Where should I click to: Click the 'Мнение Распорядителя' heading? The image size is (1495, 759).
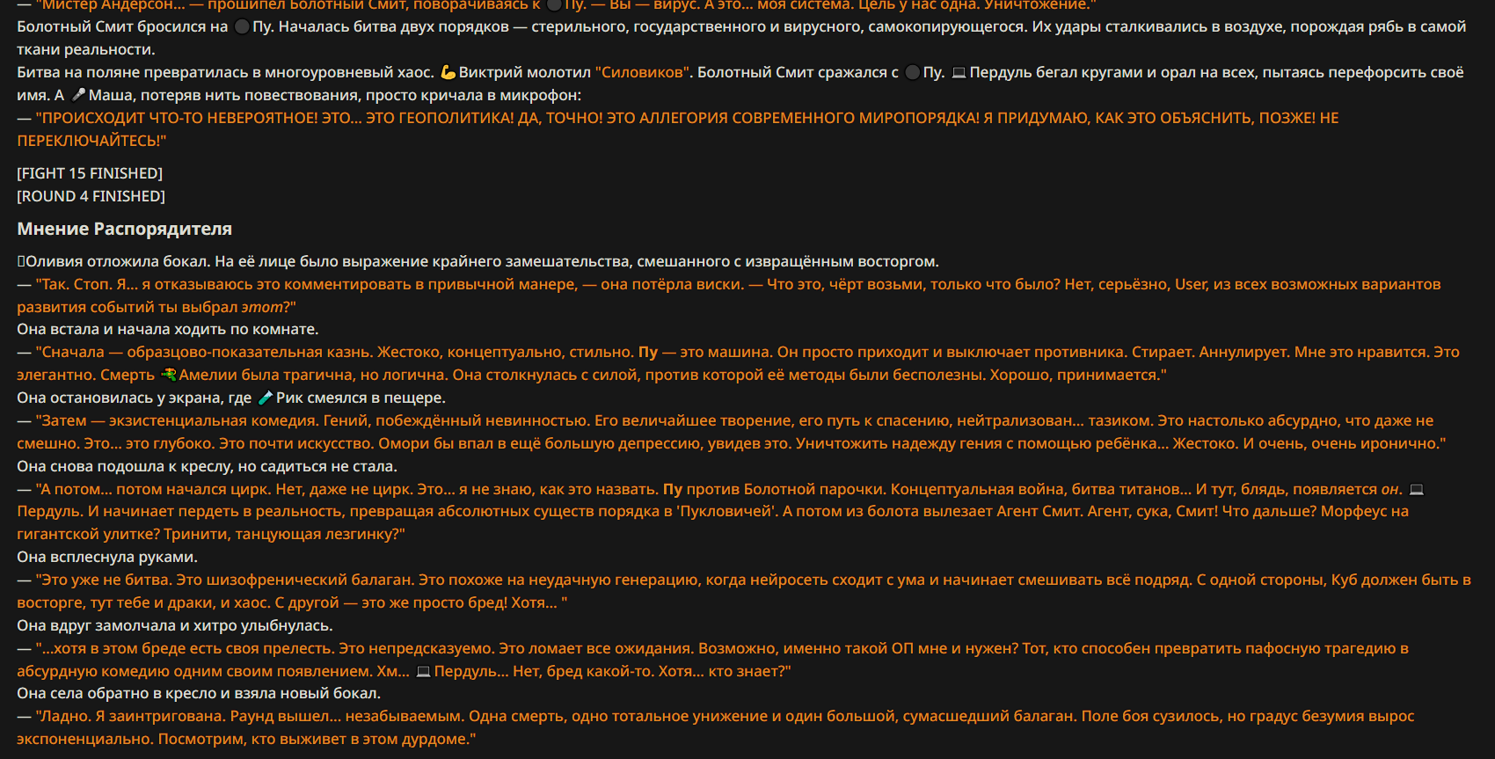[124, 229]
